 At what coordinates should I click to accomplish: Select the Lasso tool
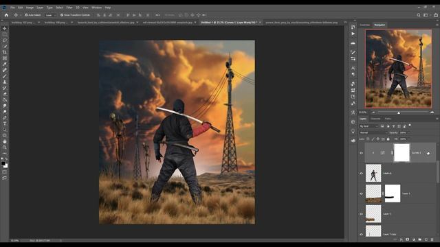(5, 40)
